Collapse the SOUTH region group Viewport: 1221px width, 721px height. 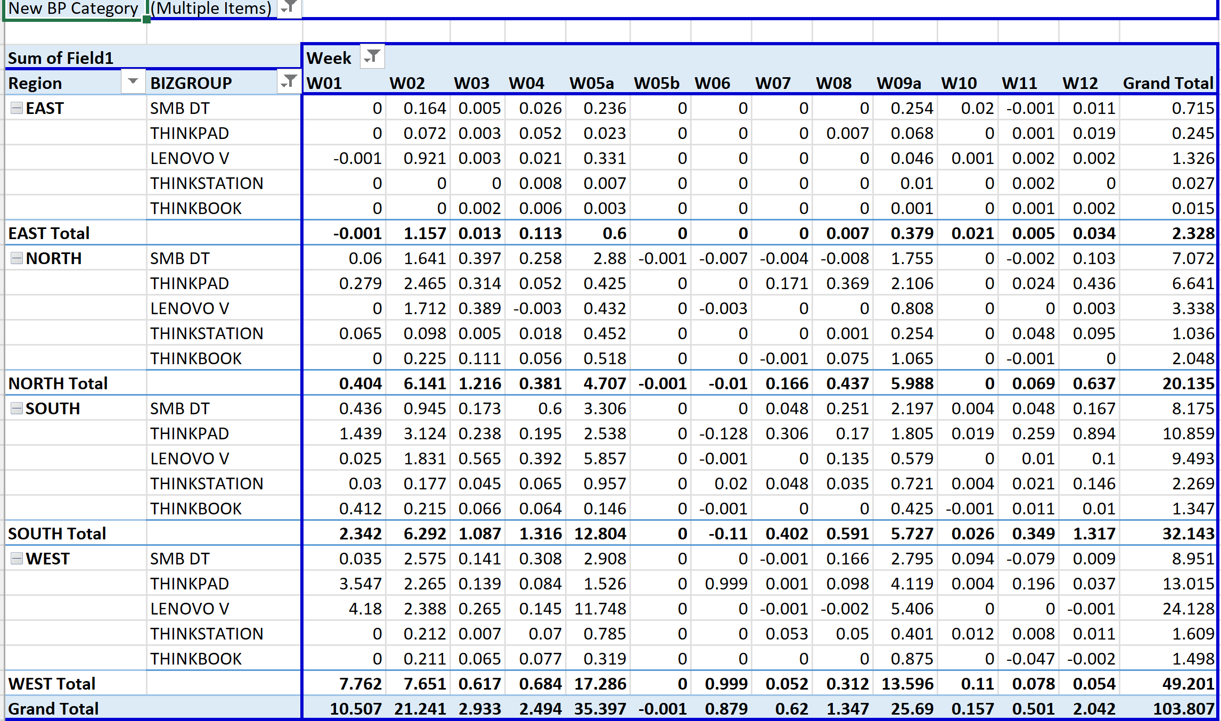17,408
